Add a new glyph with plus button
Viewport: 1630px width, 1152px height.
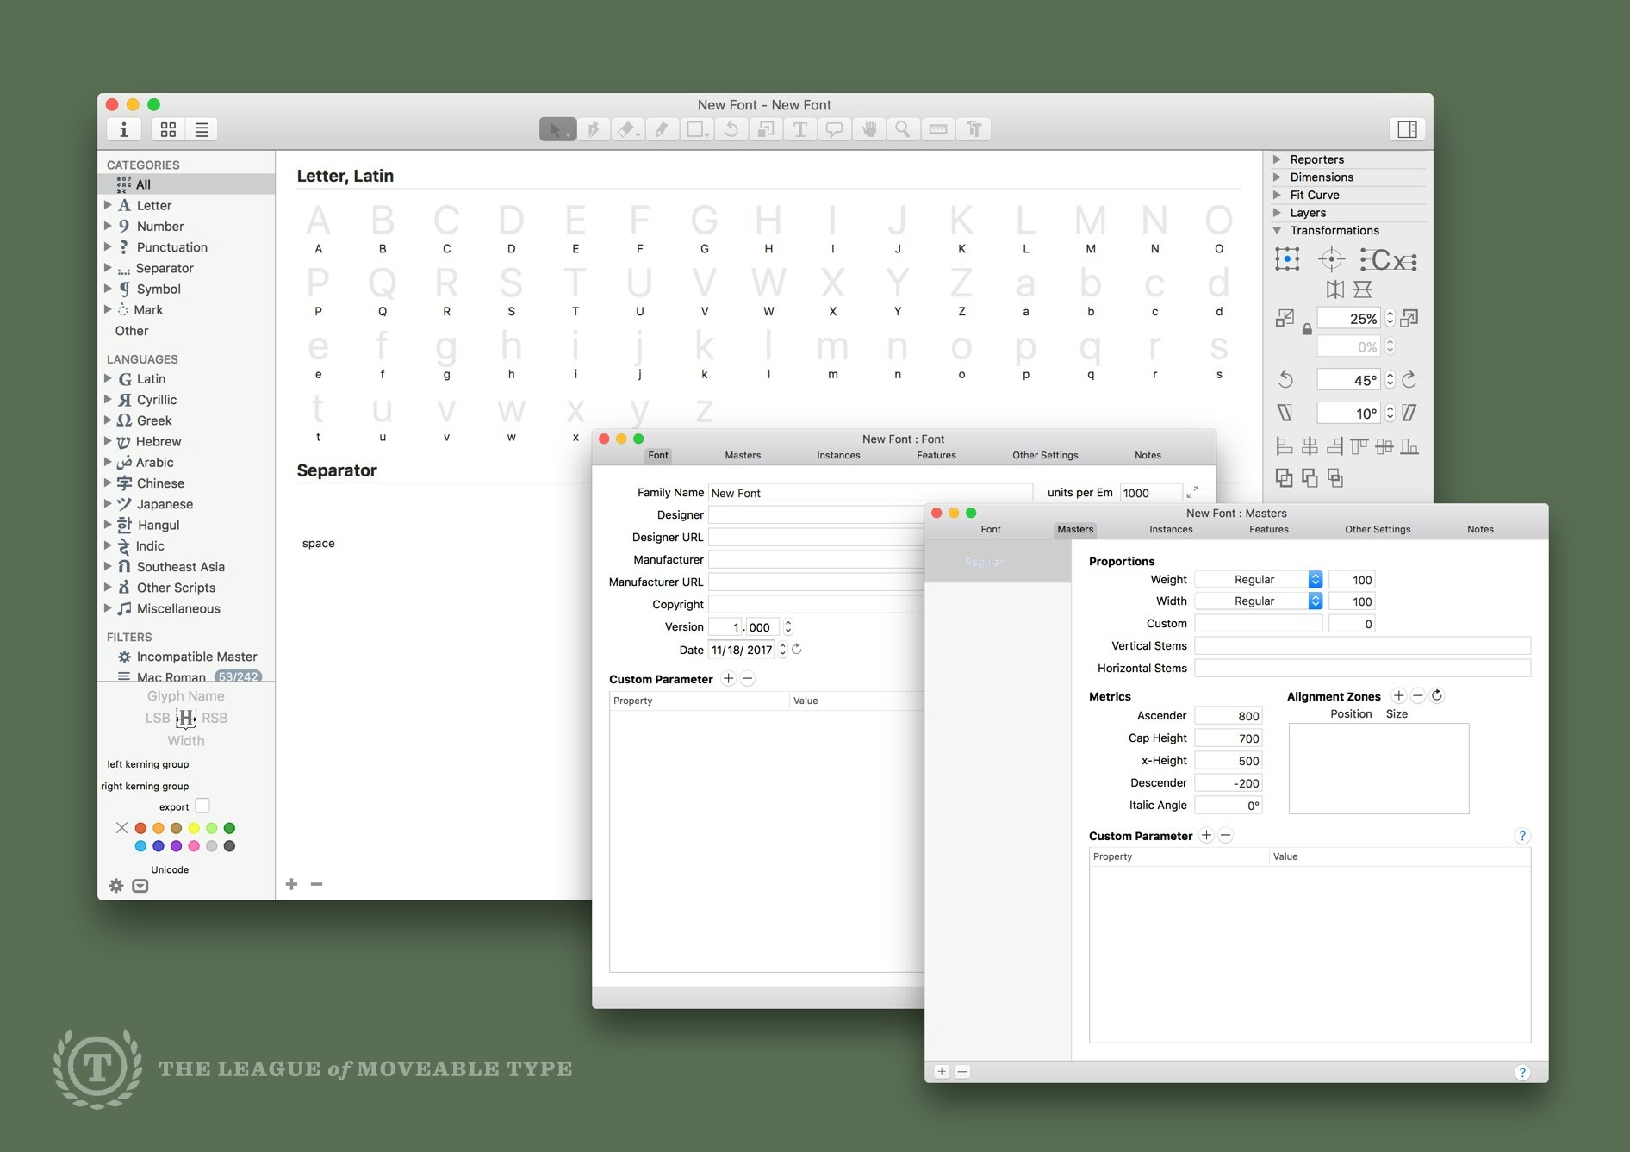pyautogui.click(x=292, y=884)
